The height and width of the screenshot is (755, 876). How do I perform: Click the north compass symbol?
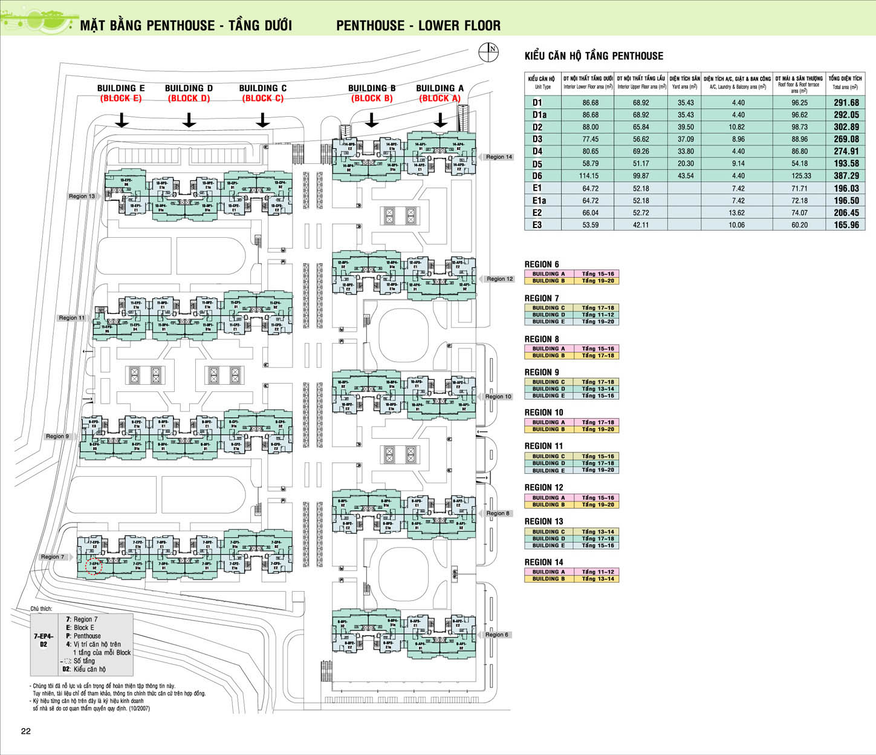click(488, 52)
